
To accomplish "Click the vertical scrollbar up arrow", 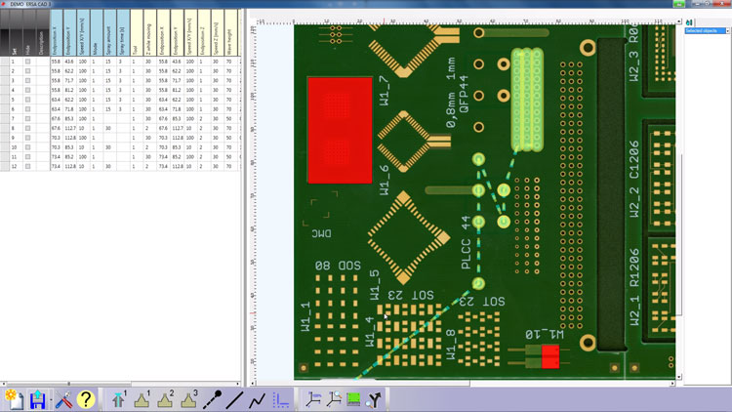I will pos(680,20).
